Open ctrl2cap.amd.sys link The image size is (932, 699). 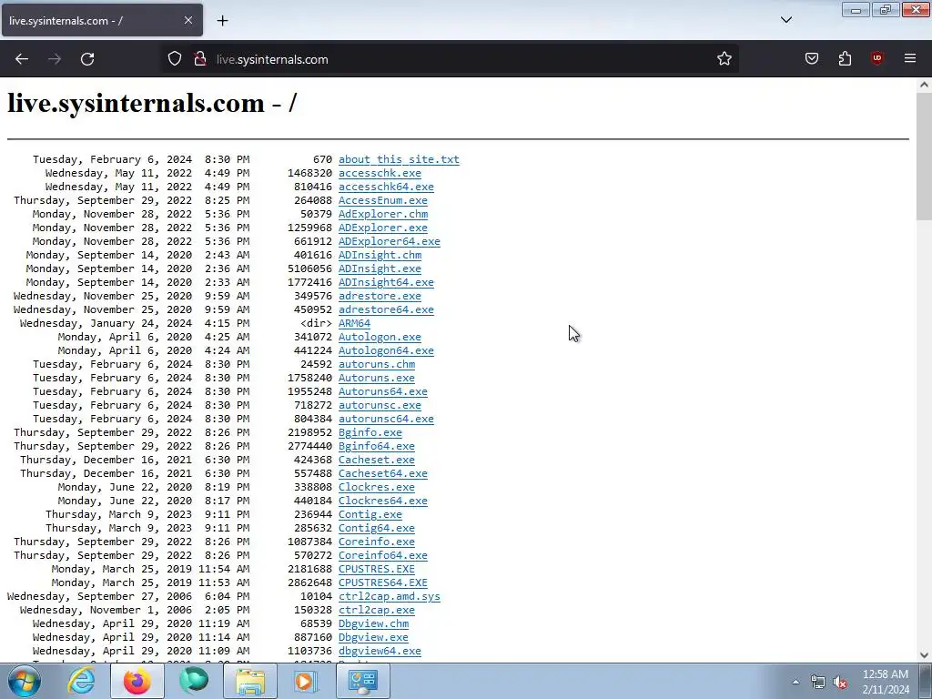tap(390, 597)
